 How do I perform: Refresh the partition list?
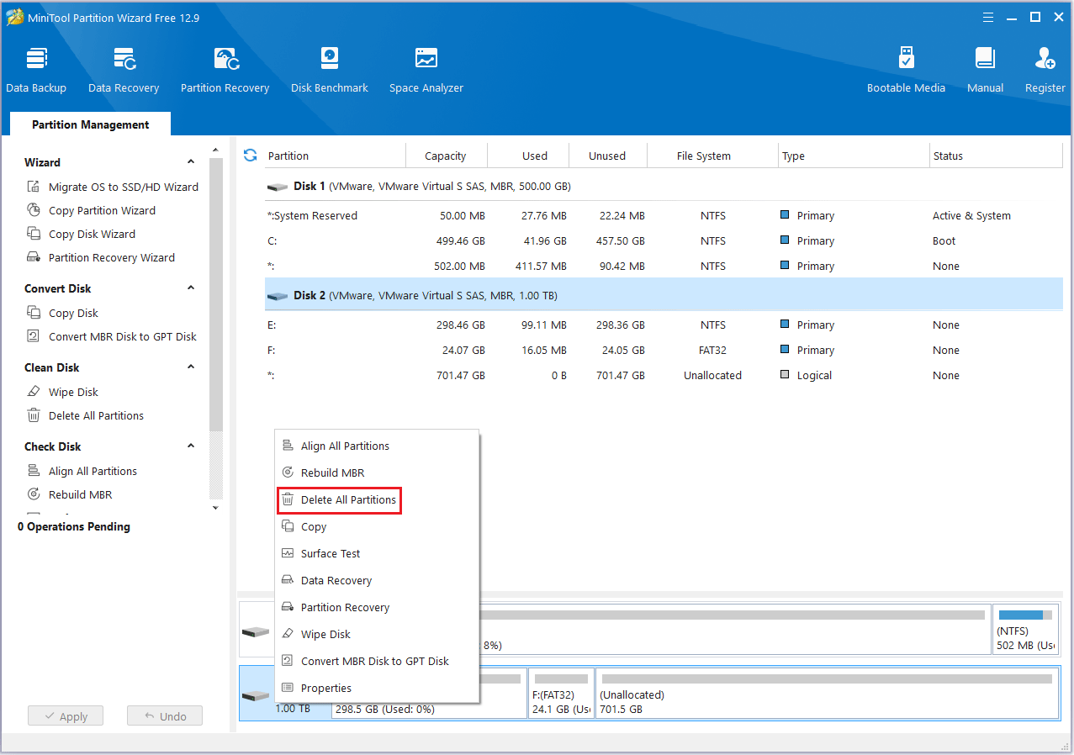point(250,156)
